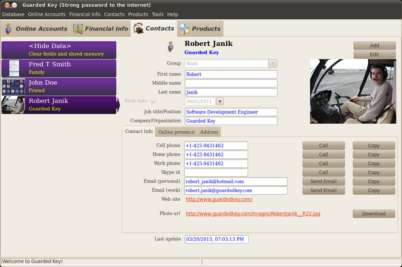Download the photo from Photo url

click(374, 214)
